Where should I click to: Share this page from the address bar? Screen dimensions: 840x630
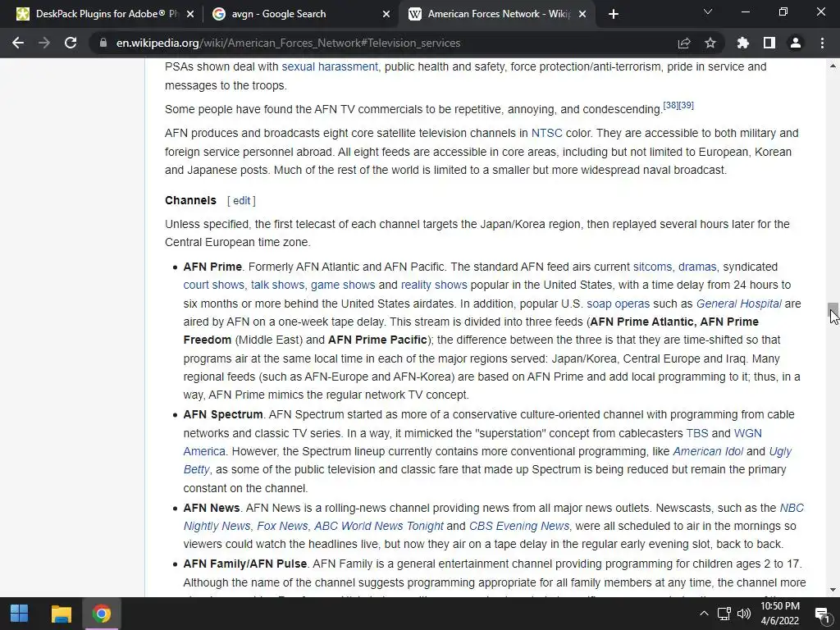tap(684, 43)
